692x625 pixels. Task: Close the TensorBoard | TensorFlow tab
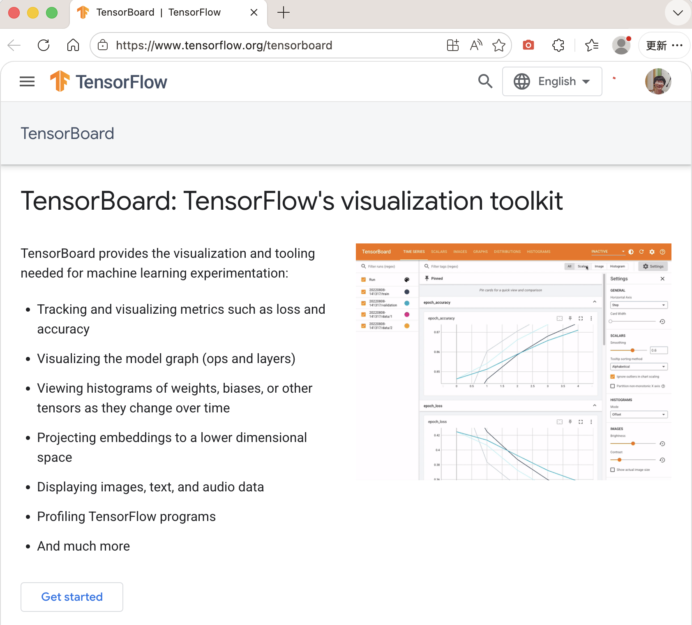(x=254, y=13)
